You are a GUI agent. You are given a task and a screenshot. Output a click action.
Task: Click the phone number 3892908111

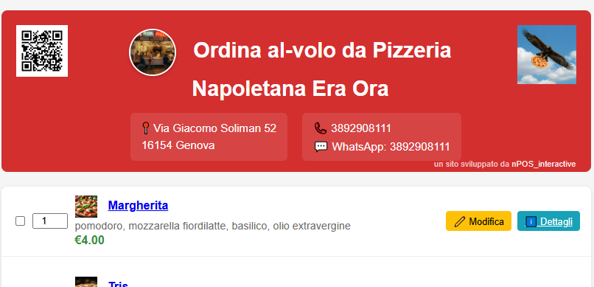click(361, 128)
